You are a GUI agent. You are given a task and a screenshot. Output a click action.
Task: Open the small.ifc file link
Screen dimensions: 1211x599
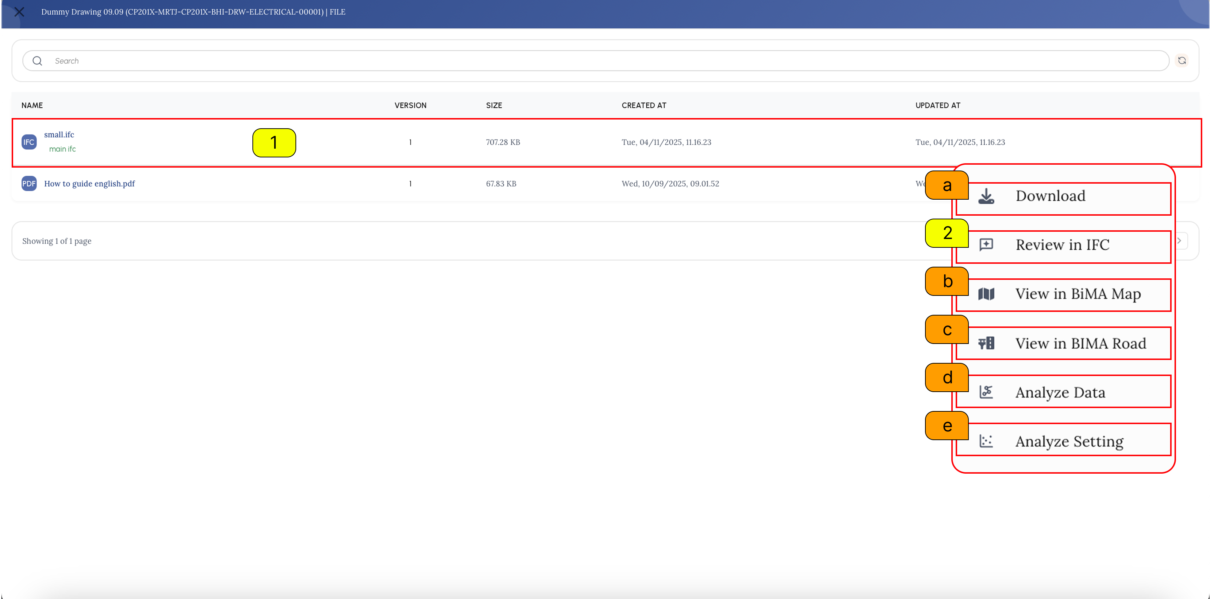click(59, 135)
